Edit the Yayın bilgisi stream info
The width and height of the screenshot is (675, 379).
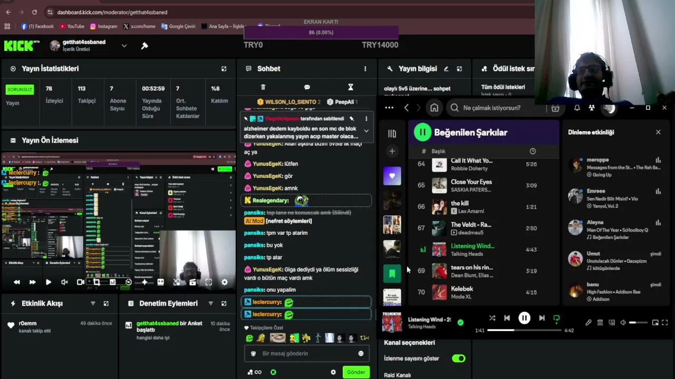446,69
